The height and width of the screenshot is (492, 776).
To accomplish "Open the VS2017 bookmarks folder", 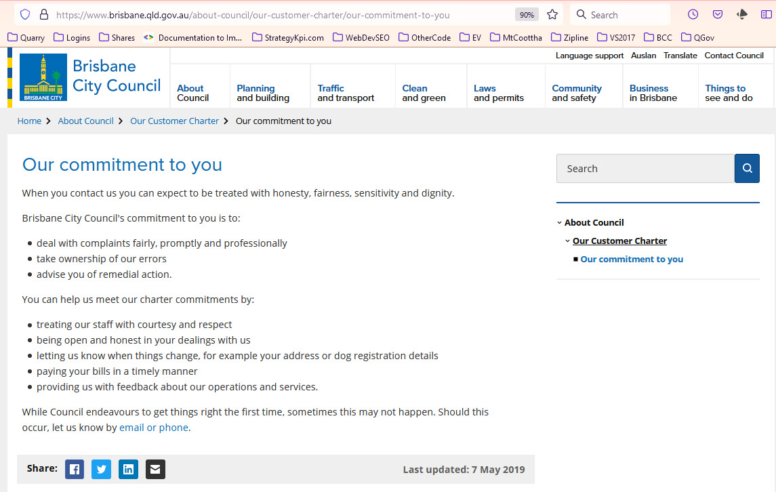I will 616,38.
